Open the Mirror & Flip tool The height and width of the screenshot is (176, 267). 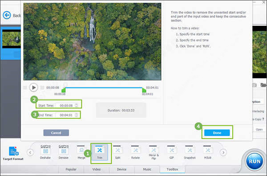[x=154, y=150]
